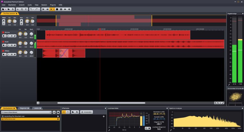
Task: Toggle solo exclamation button on Stimme track
Action: [x=9, y=36]
